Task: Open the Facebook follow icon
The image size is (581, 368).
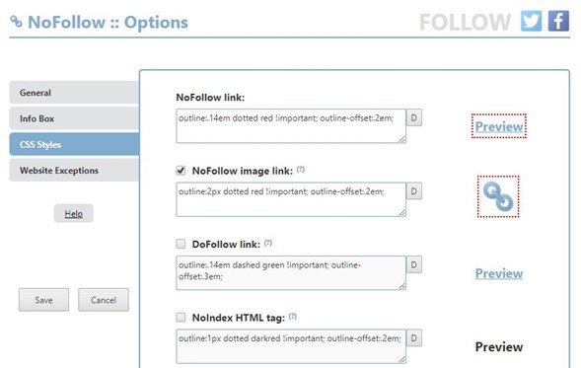Action: (558, 21)
